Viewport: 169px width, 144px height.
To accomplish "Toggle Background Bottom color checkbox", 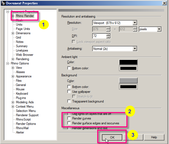I will click(69, 87).
